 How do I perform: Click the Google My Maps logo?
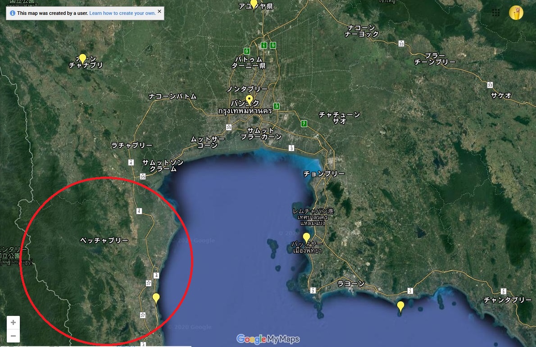pyautogui.click(x=268, y=339)
